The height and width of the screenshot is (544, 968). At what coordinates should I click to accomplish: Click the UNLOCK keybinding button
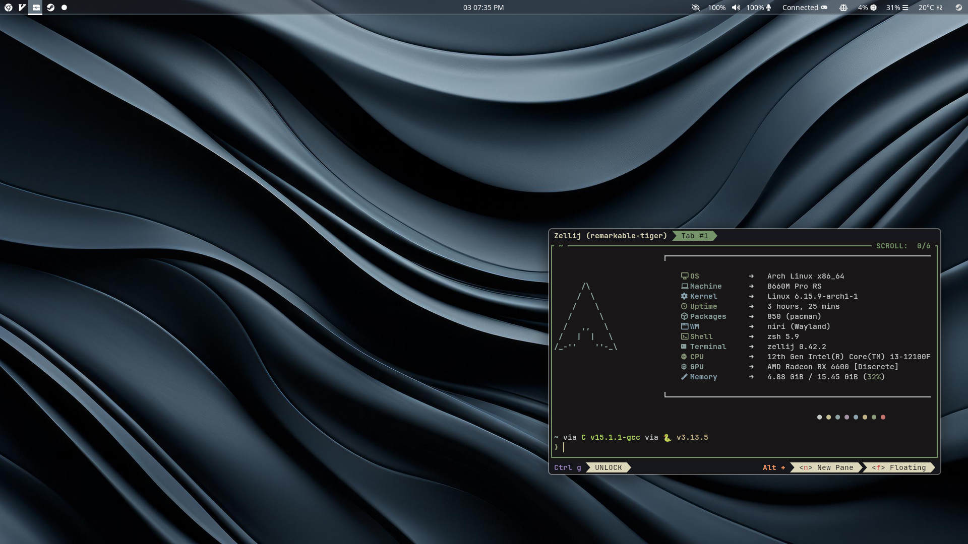[609, 467]
